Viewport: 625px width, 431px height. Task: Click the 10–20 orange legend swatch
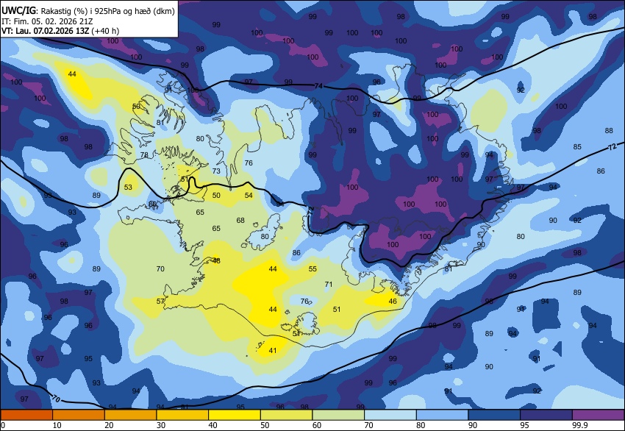(x=79, y=415)
